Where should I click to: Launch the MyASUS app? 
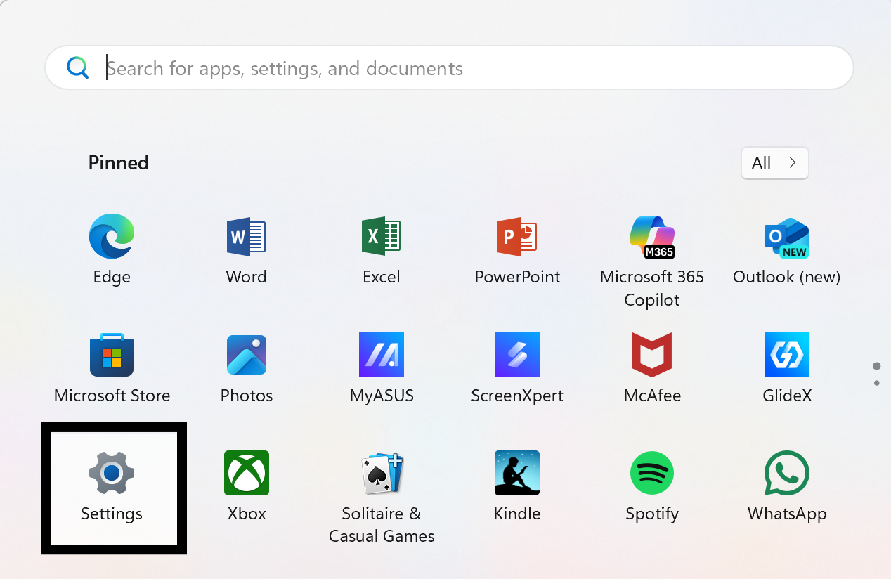[382, 368]
